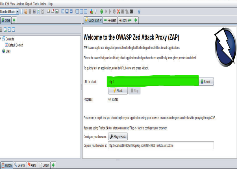
Task: Switch to the History bottom tab
Action: pos(7,165)
